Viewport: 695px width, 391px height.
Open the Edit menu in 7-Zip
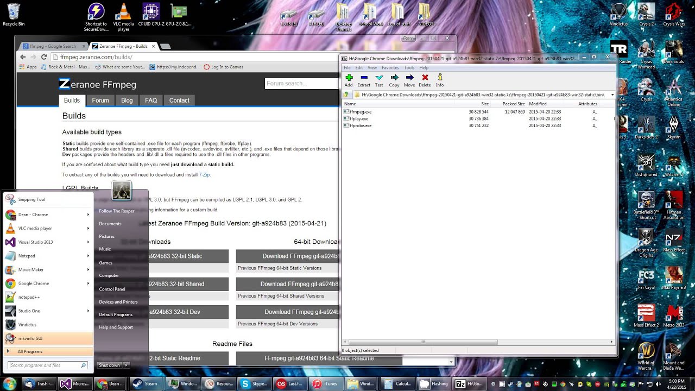click(359, 68)
